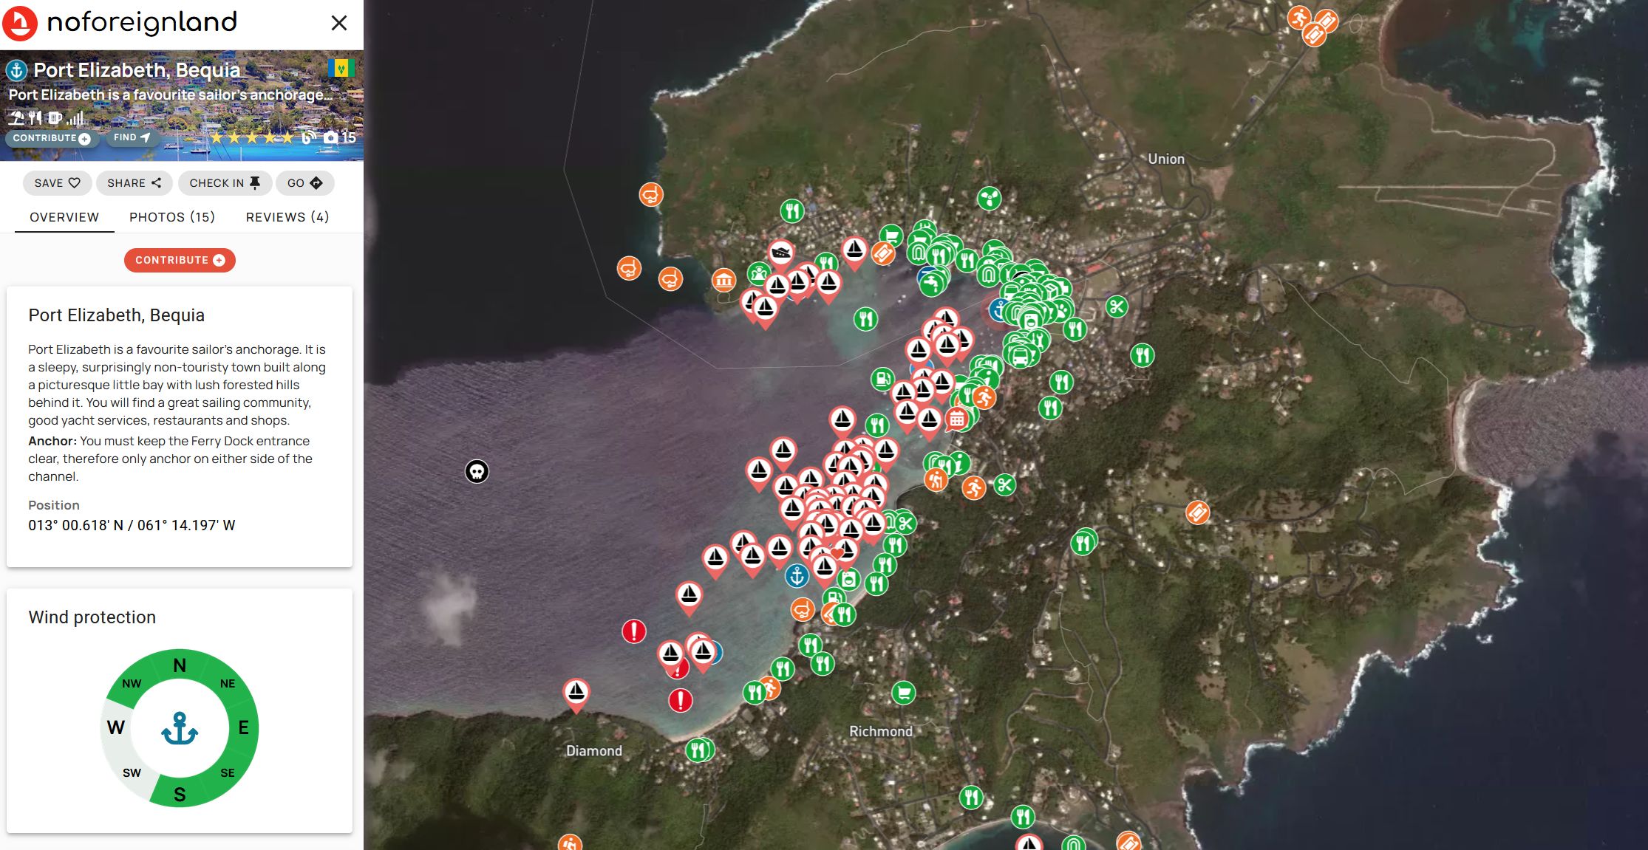Click the red Contribute button in the overview
This screenshot has width=1648, height=850.
pyautogui.click(x=180, y=260)
